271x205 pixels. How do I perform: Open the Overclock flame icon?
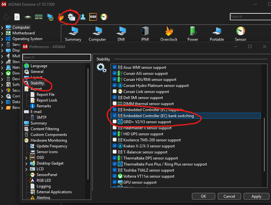point(169,34)
